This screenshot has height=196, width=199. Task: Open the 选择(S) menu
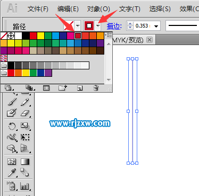coord(160,9)
